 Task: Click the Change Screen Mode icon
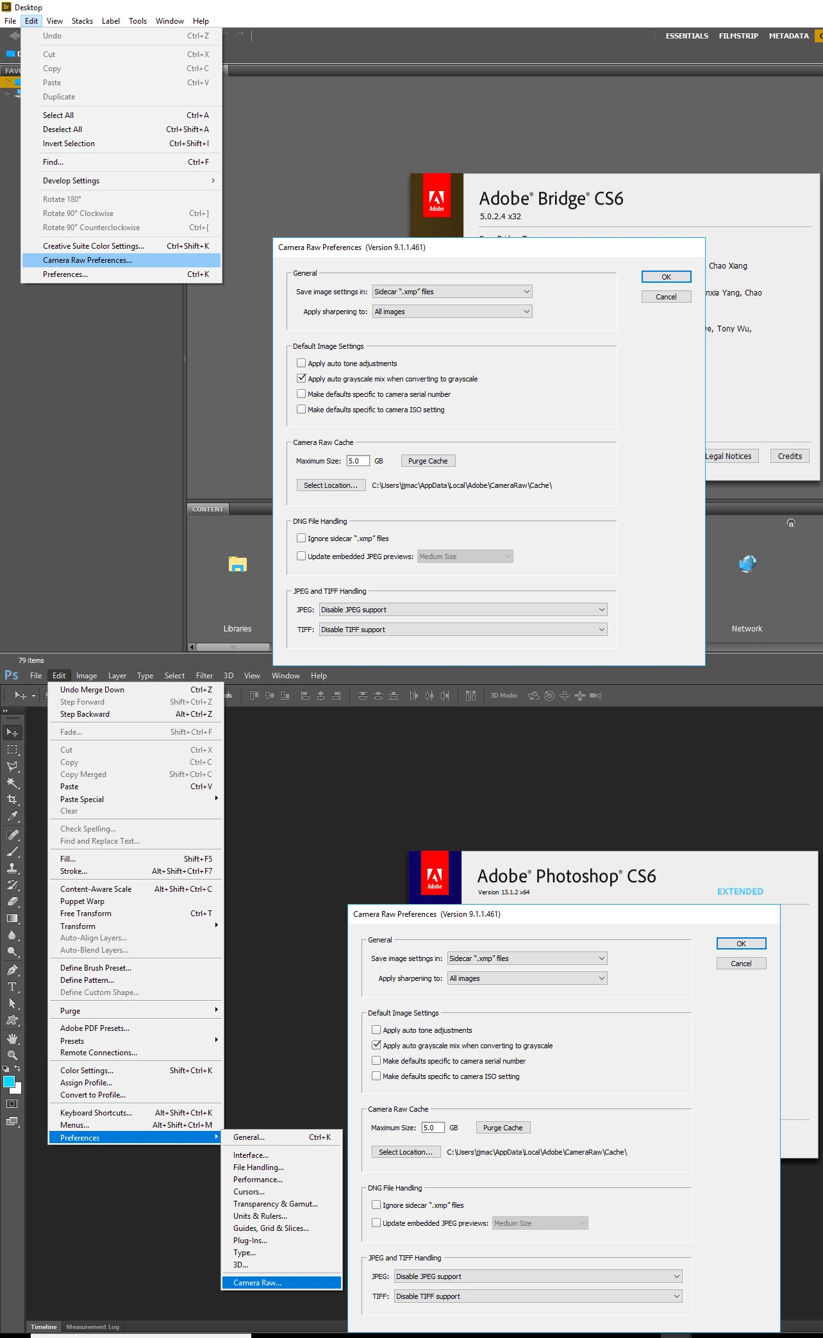tap(12, 1121)
